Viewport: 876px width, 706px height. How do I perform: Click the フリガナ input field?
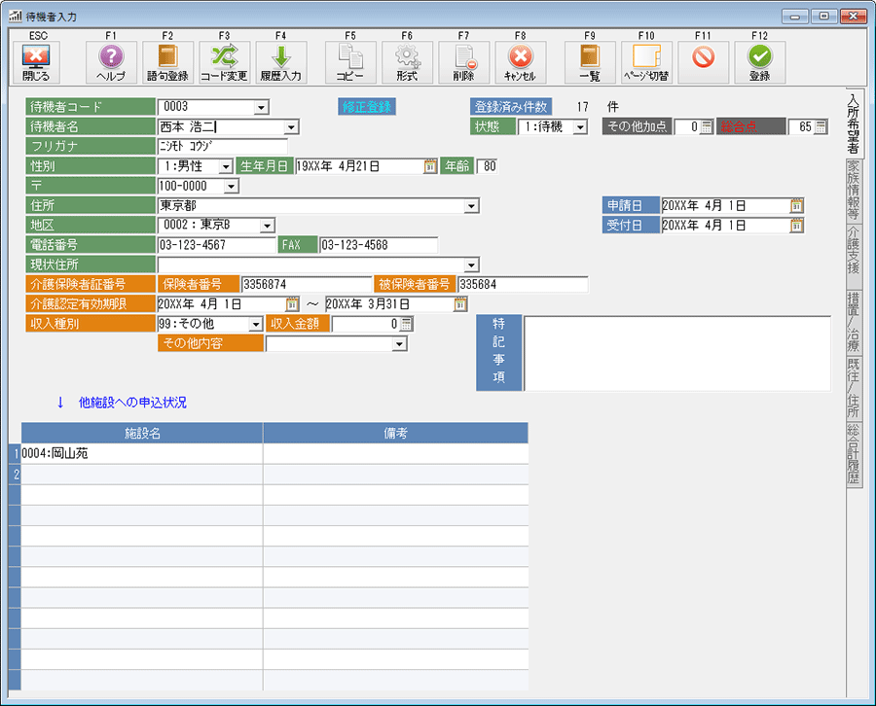(x=222, y=147)
